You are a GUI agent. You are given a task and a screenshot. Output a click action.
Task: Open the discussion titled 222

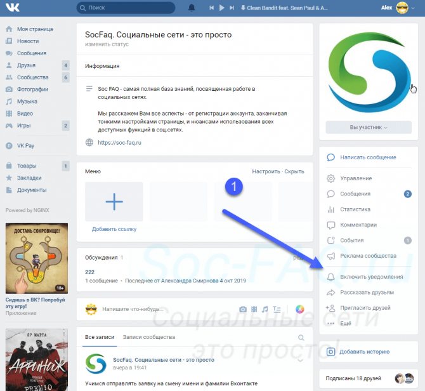[x=89, y=272]
